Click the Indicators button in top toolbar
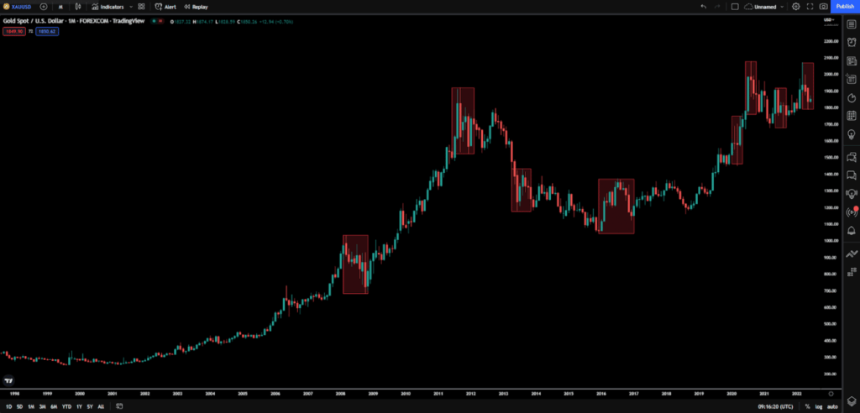The height and width of the screenshot is (413, 860). pos(107,6)
